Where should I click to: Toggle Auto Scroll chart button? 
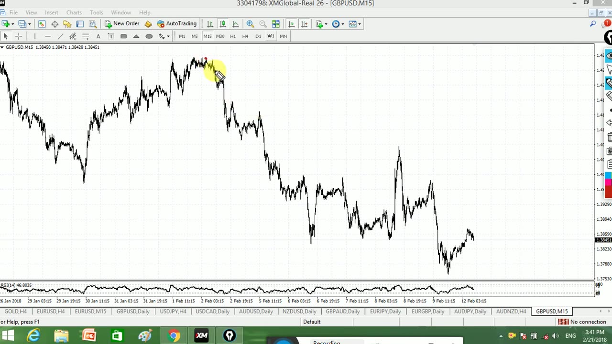pyautogui.click(x=291, y=24)
